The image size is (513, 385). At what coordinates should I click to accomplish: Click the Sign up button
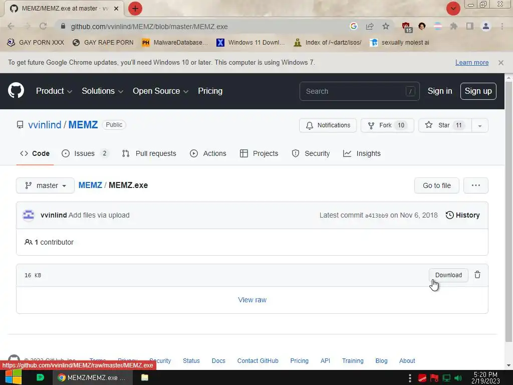coord(478,91)
